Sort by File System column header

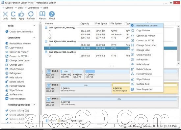coord(116,23)
